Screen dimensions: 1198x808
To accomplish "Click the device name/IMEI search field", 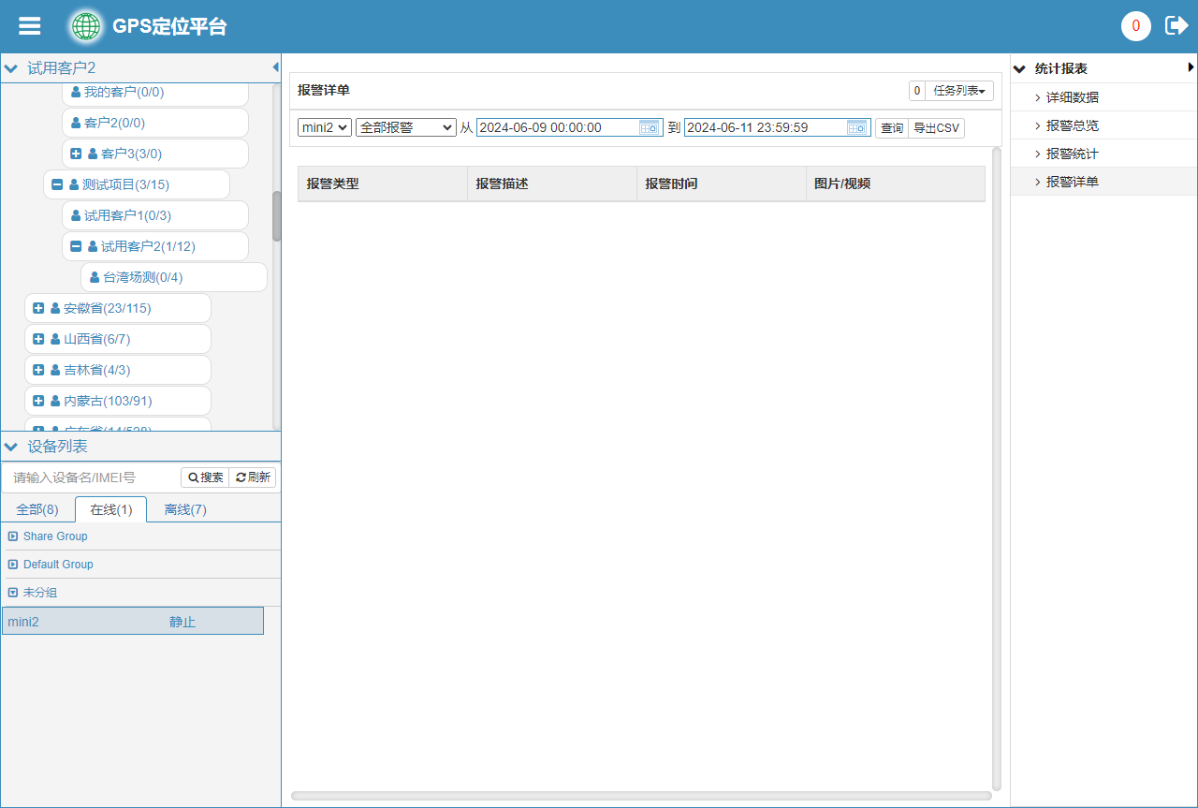I will [x=94, y=477].
